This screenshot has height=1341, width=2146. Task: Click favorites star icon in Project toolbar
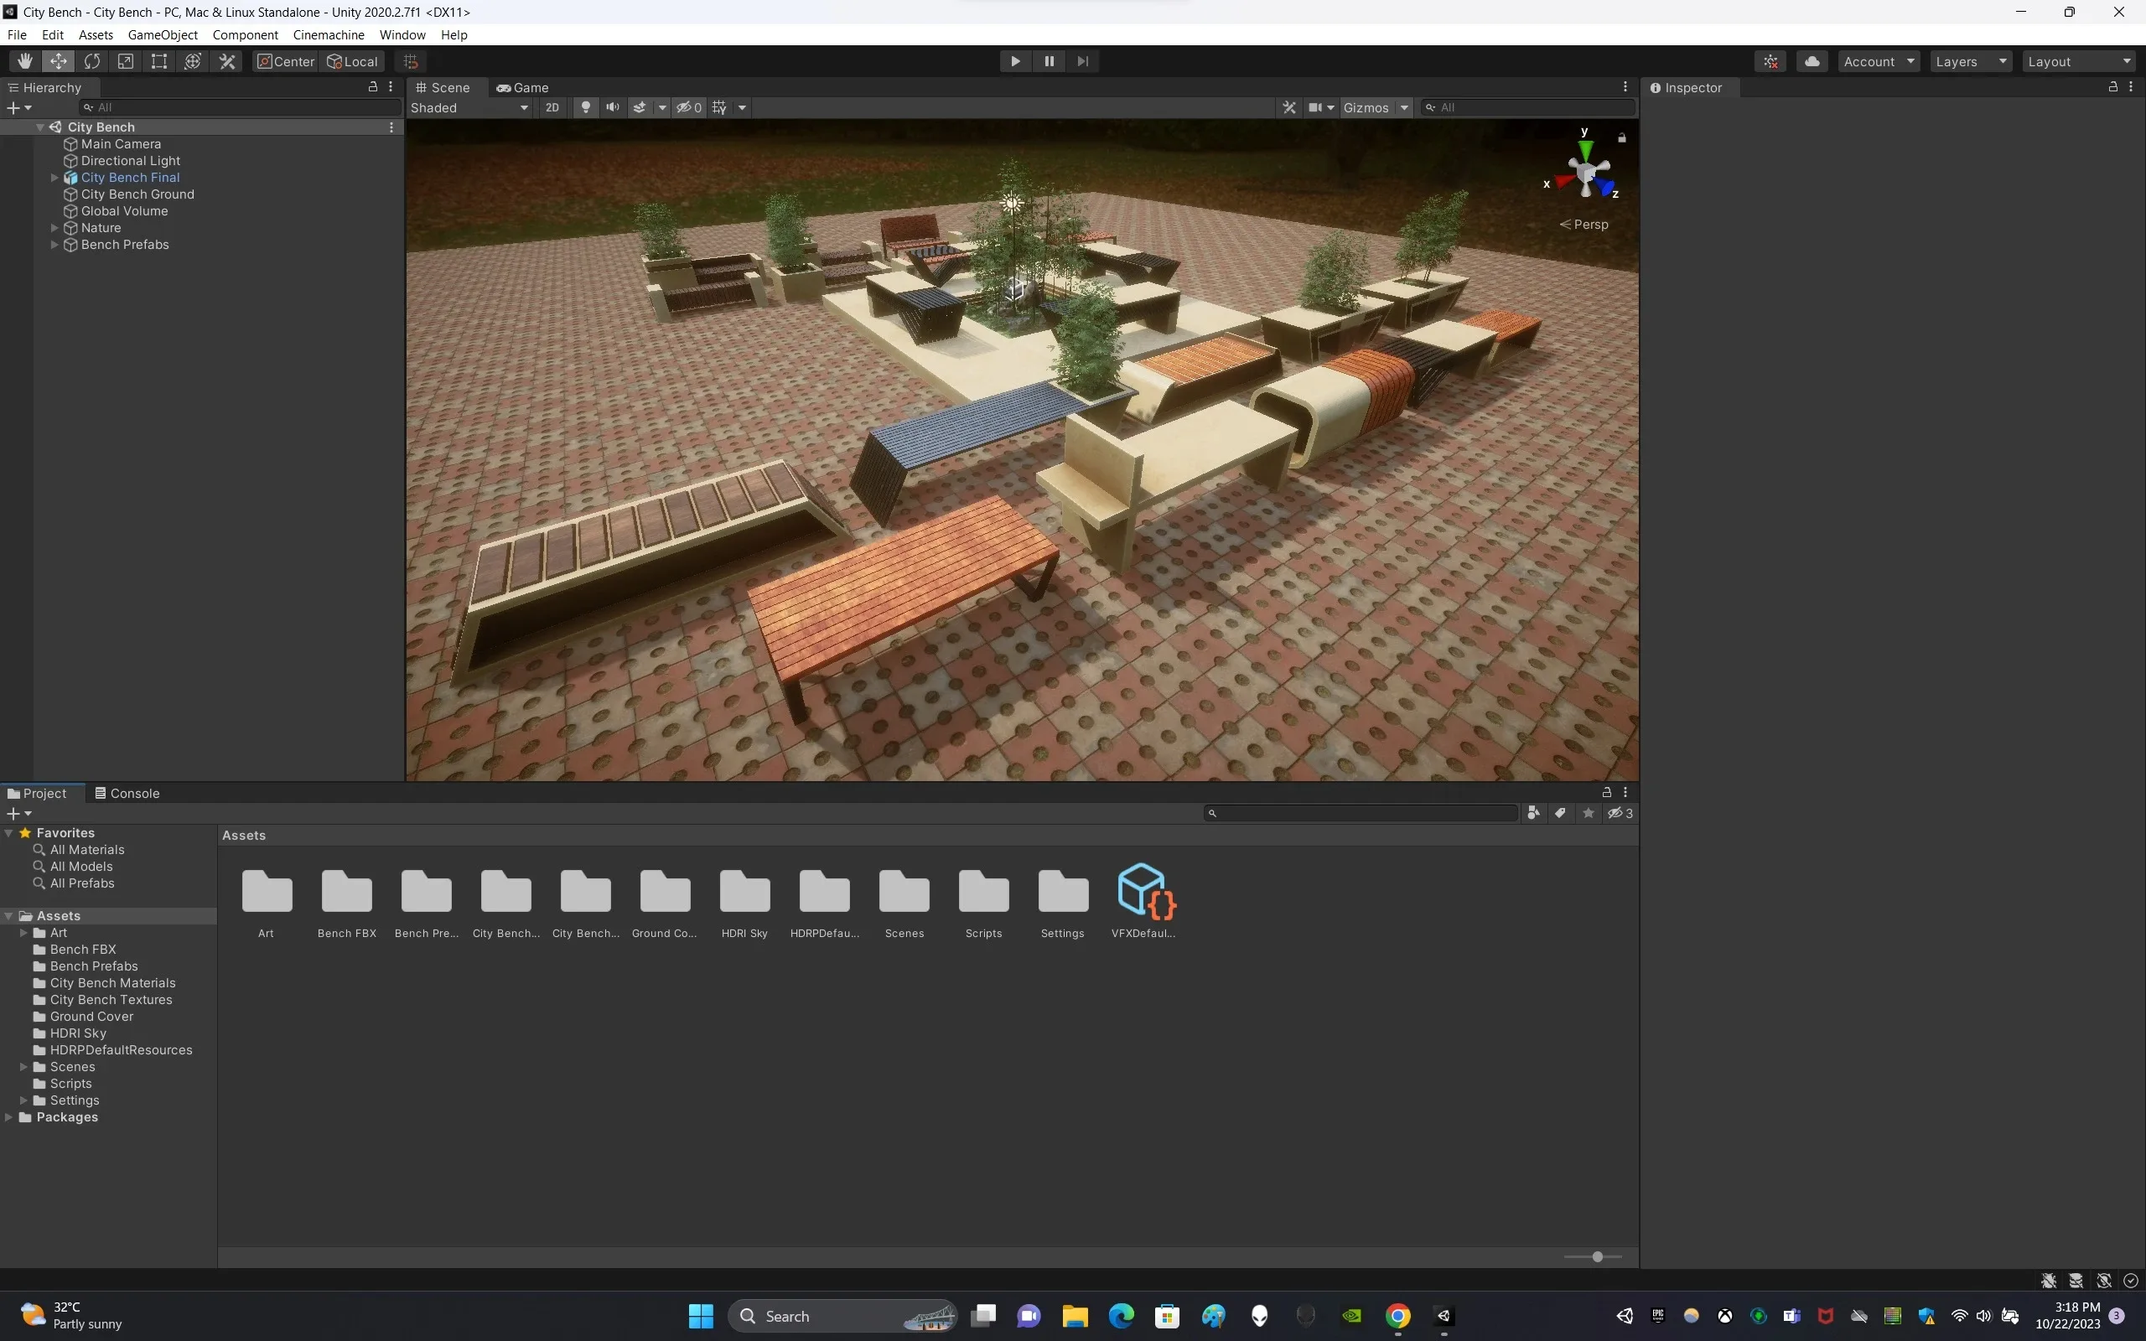(1589, 813)
